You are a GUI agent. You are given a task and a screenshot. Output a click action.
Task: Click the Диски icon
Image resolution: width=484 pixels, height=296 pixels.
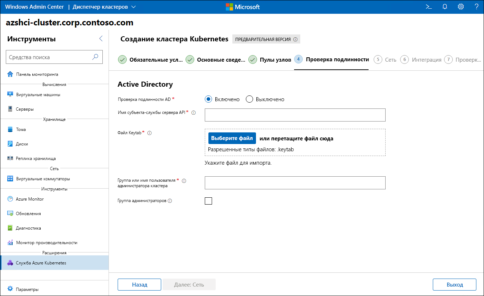click(x=10, y=144)
